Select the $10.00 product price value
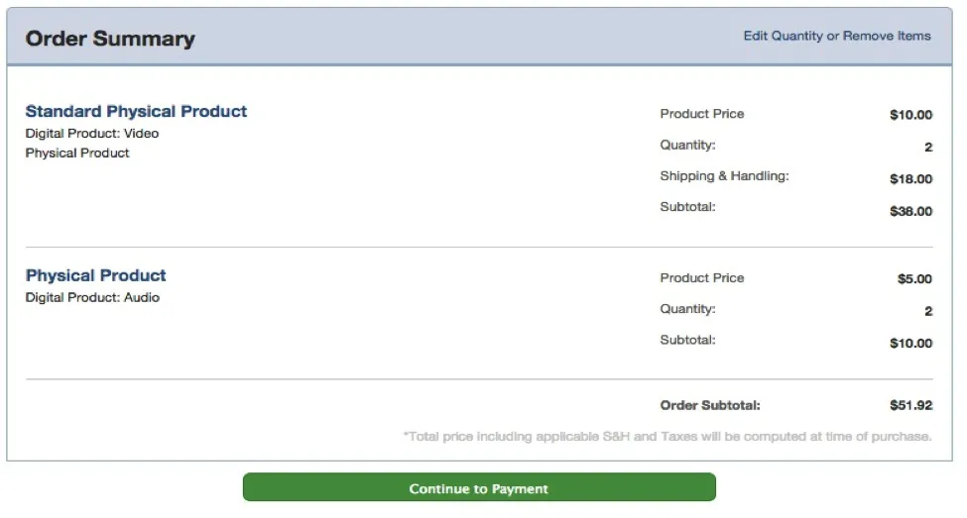Image resolution: width=967 pixels, height=518 pixels. pyautogui.click(x=910, y=115)
